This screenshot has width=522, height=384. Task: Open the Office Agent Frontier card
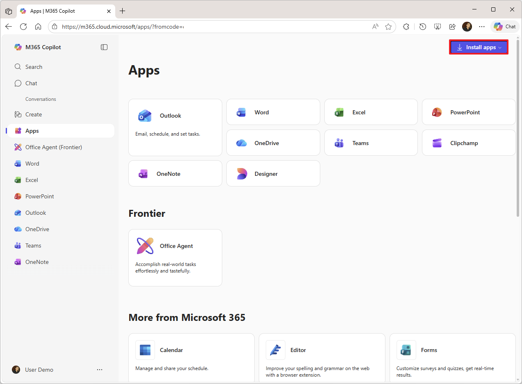[x=175, y=258]
